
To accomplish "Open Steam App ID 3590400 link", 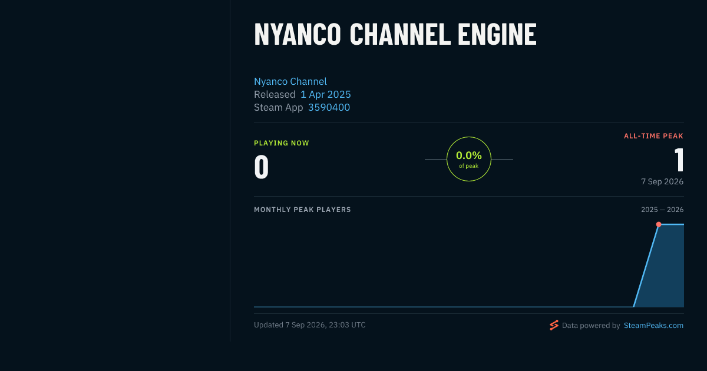I will [x=329, y=107].
